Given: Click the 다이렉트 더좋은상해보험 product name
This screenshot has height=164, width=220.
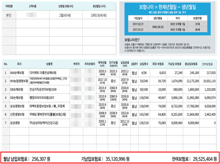Looking at the screenshot, I should click(x=43, y=73).
